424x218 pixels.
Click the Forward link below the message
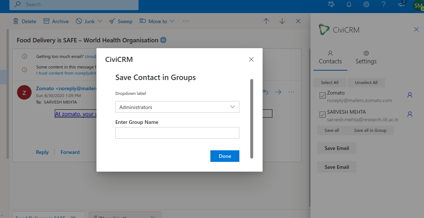70,152
